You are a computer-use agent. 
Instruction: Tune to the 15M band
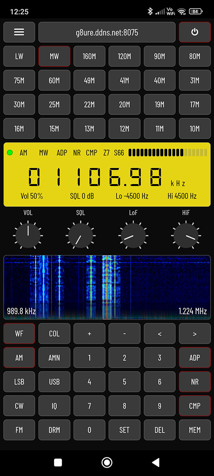point(54,129)
